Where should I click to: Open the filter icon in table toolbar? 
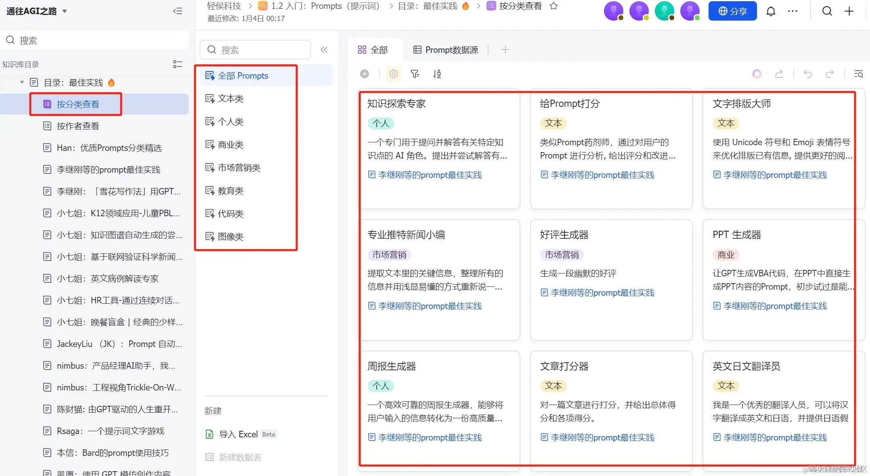tap(415, 74)
